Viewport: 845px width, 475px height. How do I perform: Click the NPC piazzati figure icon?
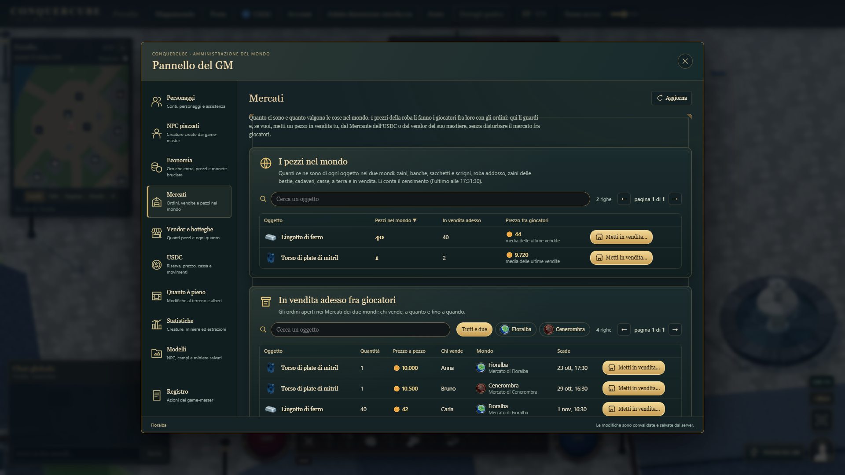(x=156, y=133)
